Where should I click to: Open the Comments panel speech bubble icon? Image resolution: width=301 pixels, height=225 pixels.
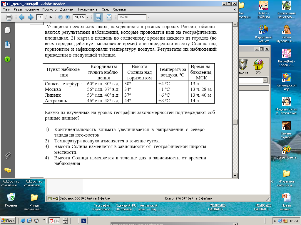(8, 170)
